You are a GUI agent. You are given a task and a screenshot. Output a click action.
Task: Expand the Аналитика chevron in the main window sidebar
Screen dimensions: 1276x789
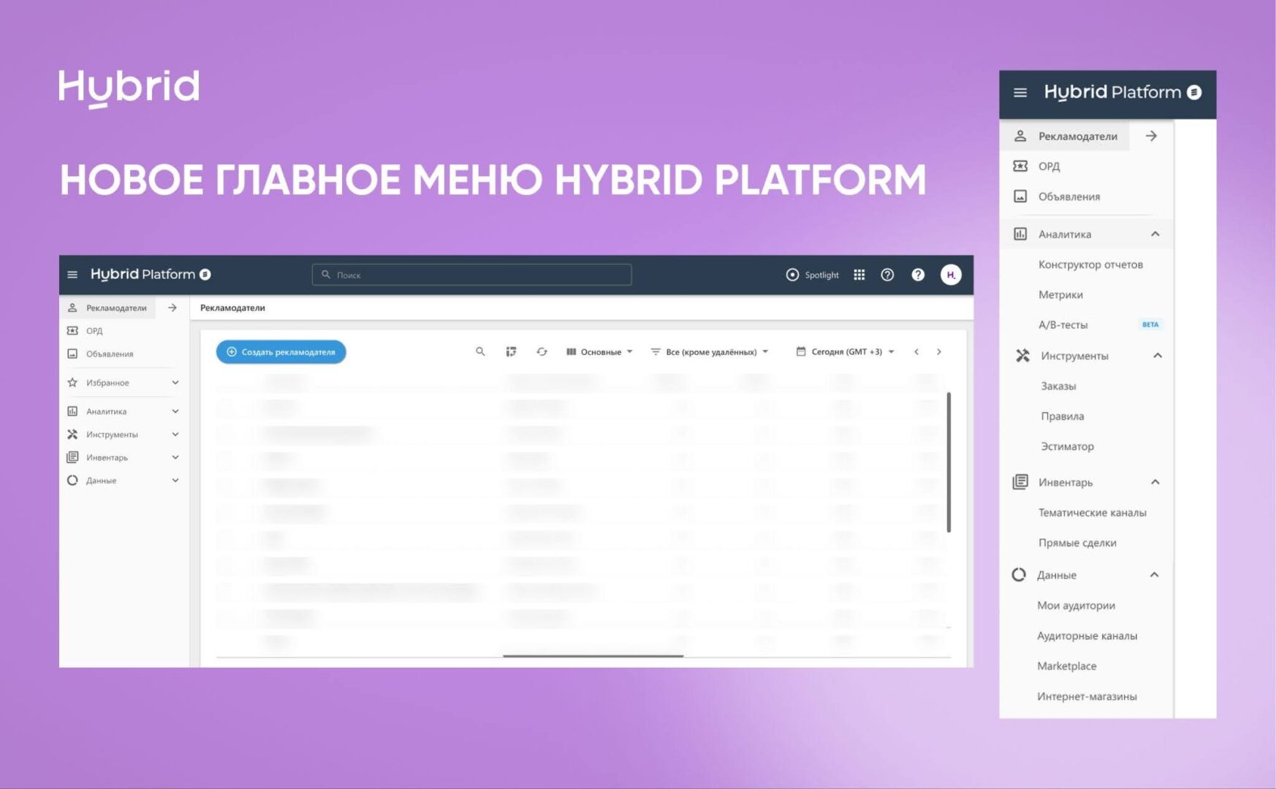(x=175, y=411)
